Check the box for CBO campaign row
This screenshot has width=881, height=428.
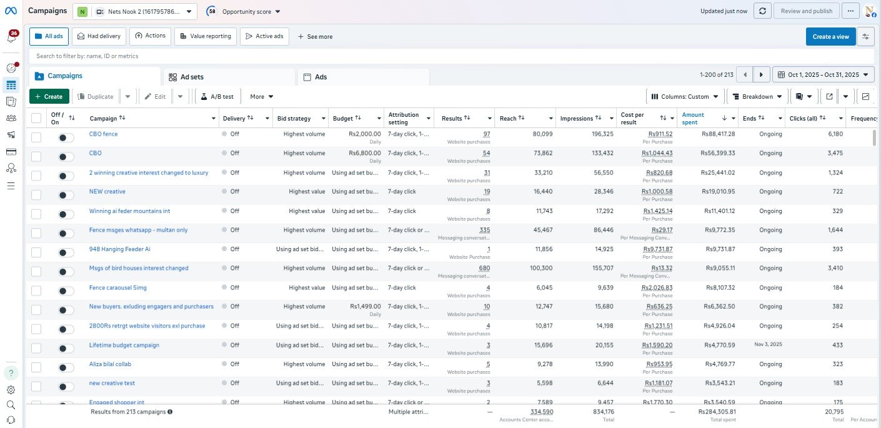36,156
